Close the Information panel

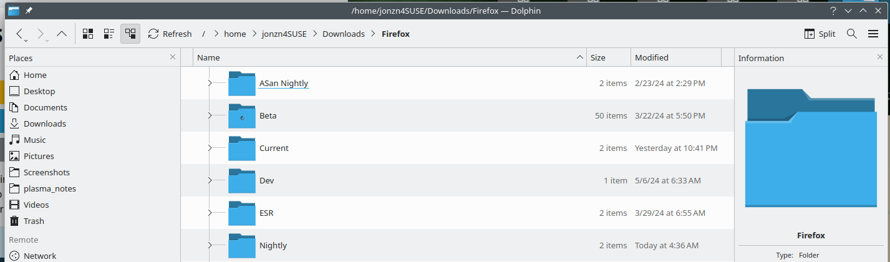[x=879, y=57]
